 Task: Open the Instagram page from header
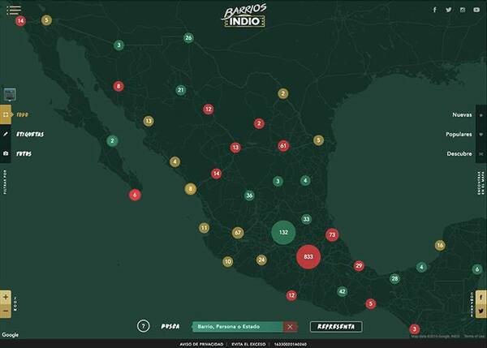463,10
